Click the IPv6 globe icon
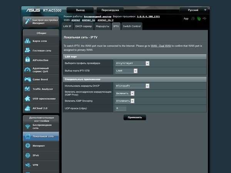 pyautogui.click(x=28, y=155)
